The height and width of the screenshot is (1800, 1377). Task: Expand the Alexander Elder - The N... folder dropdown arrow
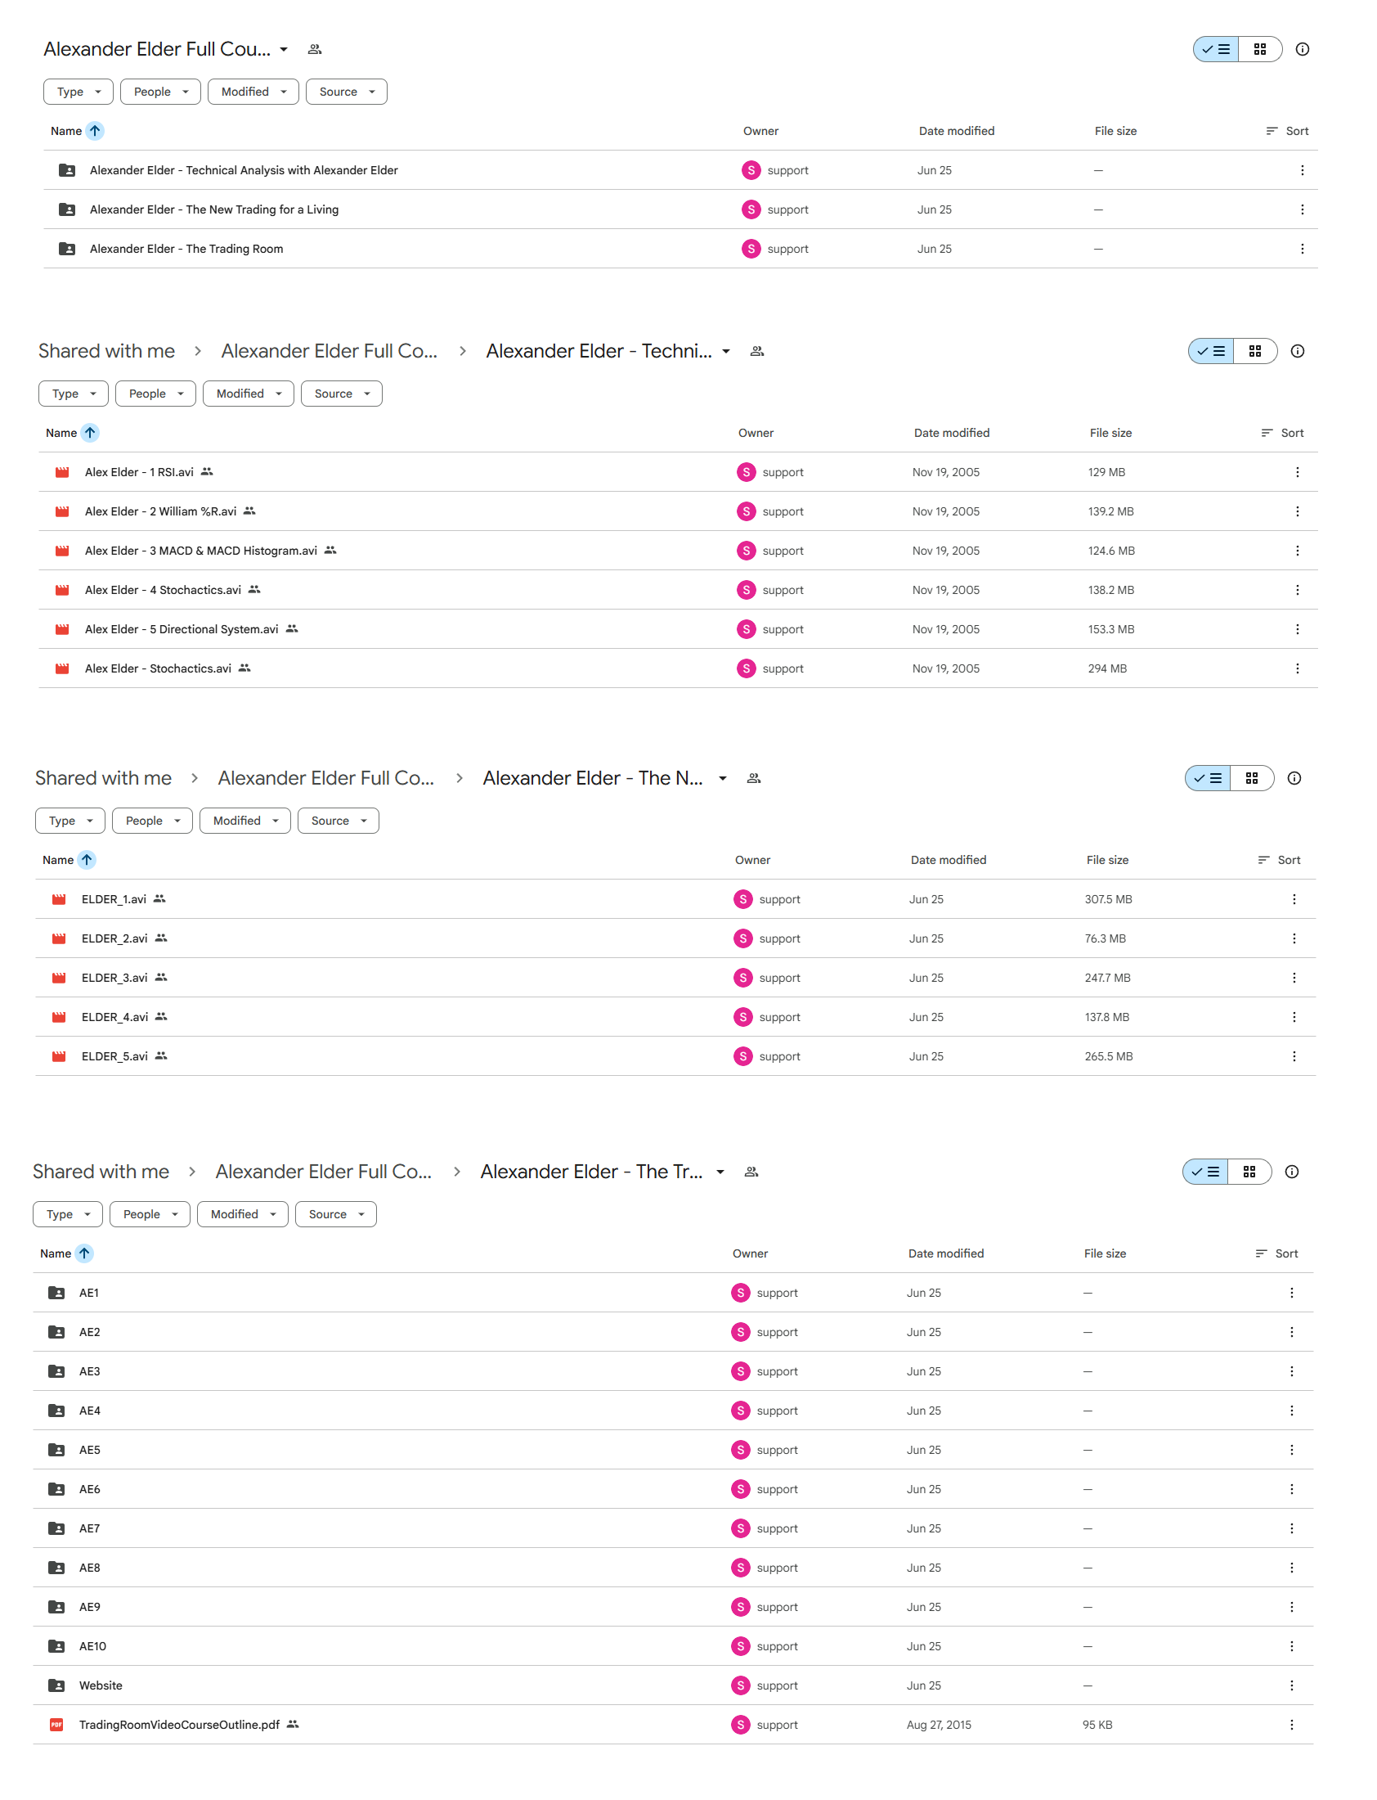pyautogui.click(x=722, y=778)
